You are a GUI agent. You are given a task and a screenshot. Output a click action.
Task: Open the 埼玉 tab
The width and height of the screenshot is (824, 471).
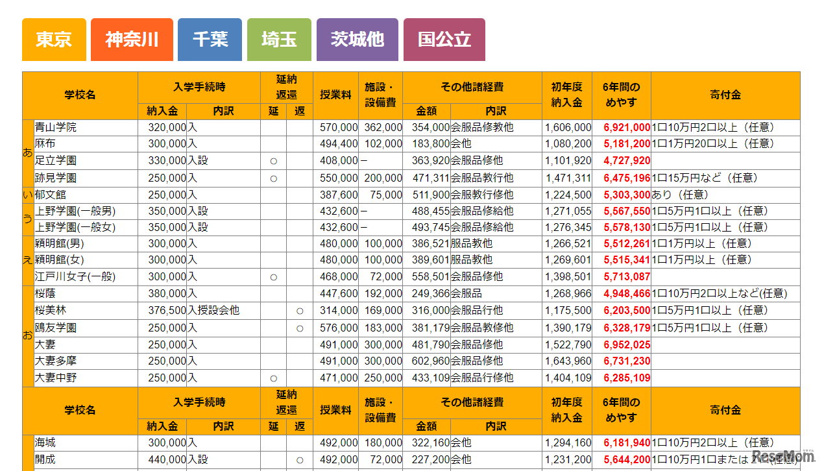tap(279, 40)
